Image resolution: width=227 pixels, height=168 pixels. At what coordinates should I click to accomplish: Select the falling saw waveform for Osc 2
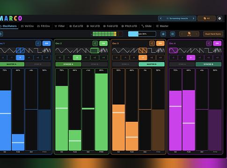tap(86, 50)
